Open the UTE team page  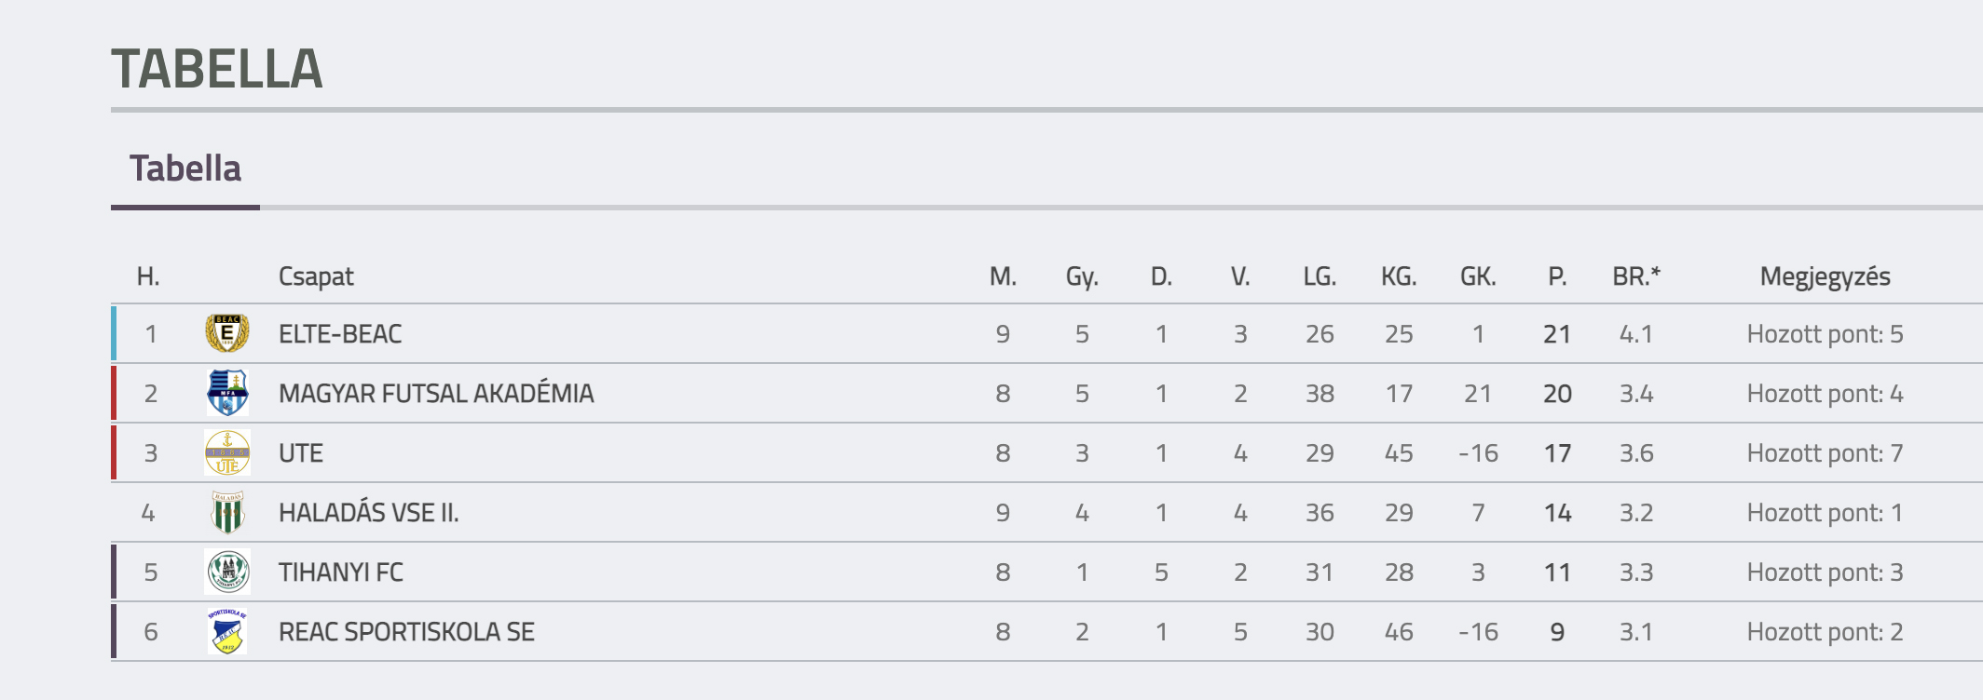(301, 453)
